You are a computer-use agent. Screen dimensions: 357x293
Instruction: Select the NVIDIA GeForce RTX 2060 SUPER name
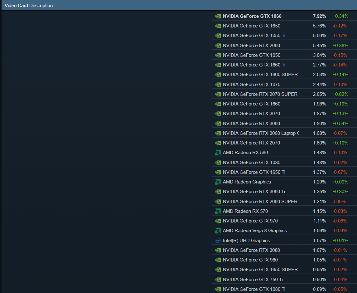(260, 201)
